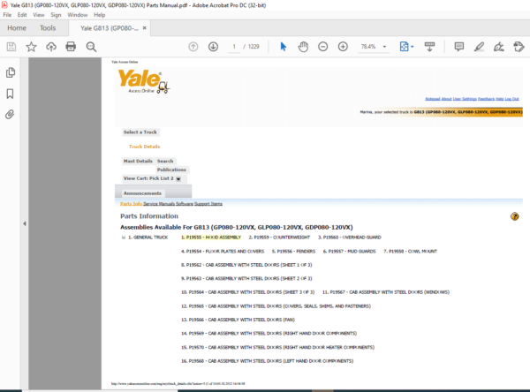
Task: Open the Window menu
Action: (x=77, y=15)
